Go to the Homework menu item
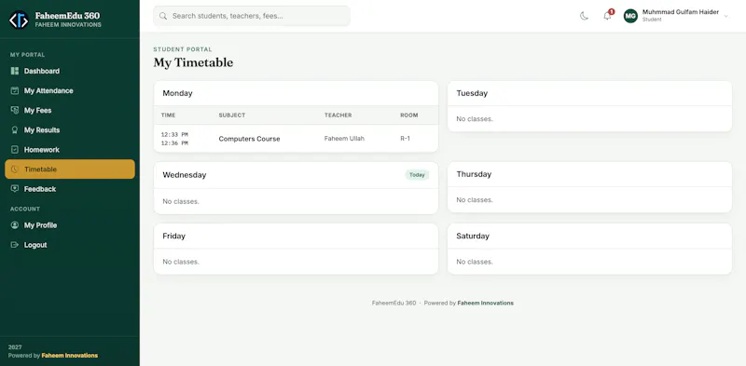This screenshot has height=366, width=746. 70,149
